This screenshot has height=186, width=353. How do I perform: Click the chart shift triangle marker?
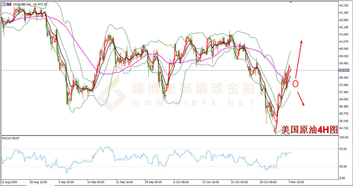pos(290,2)
